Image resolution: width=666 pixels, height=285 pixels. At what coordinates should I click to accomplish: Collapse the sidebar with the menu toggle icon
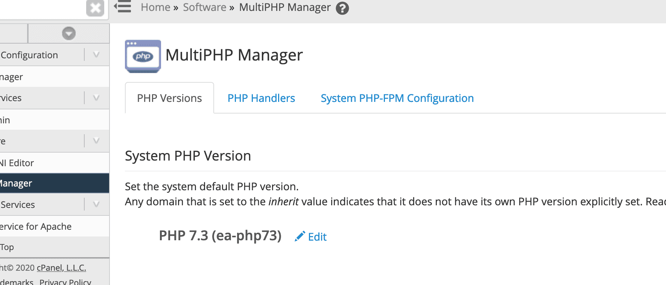point(123,6)
